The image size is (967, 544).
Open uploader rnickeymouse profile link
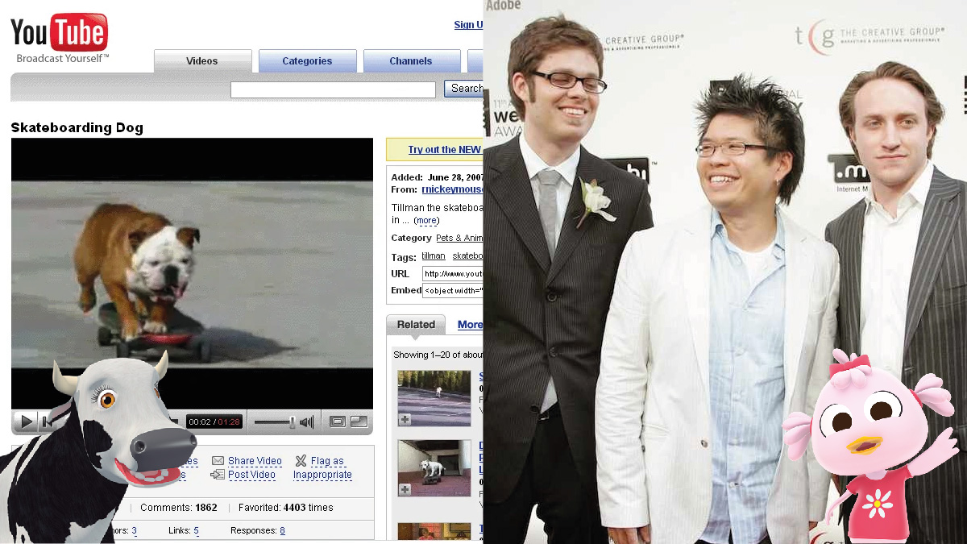point(452,189)
